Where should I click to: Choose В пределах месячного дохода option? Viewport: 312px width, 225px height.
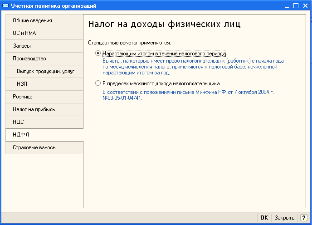pyautogui.click(x=98, y=83)
